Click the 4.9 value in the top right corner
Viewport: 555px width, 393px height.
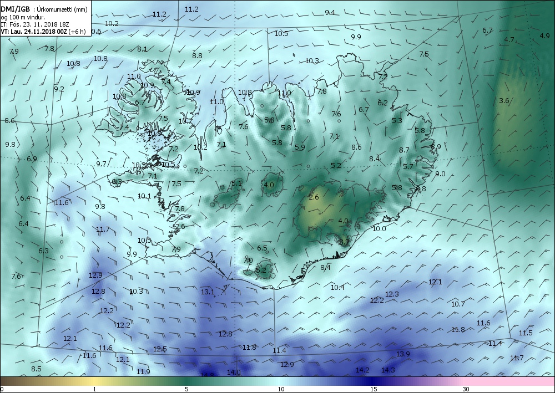pos(545,35)
